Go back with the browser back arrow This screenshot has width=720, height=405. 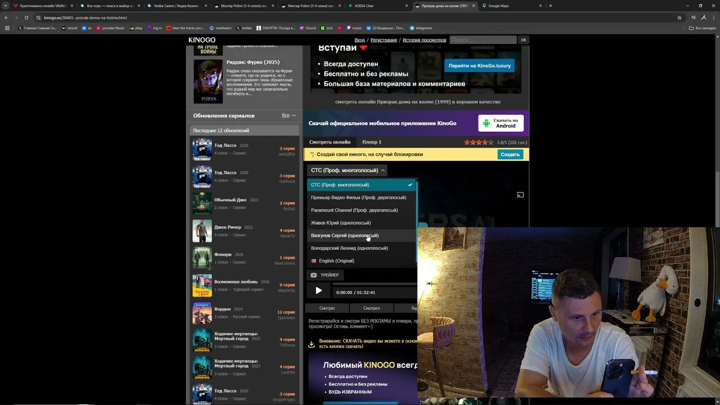(6, 17)
